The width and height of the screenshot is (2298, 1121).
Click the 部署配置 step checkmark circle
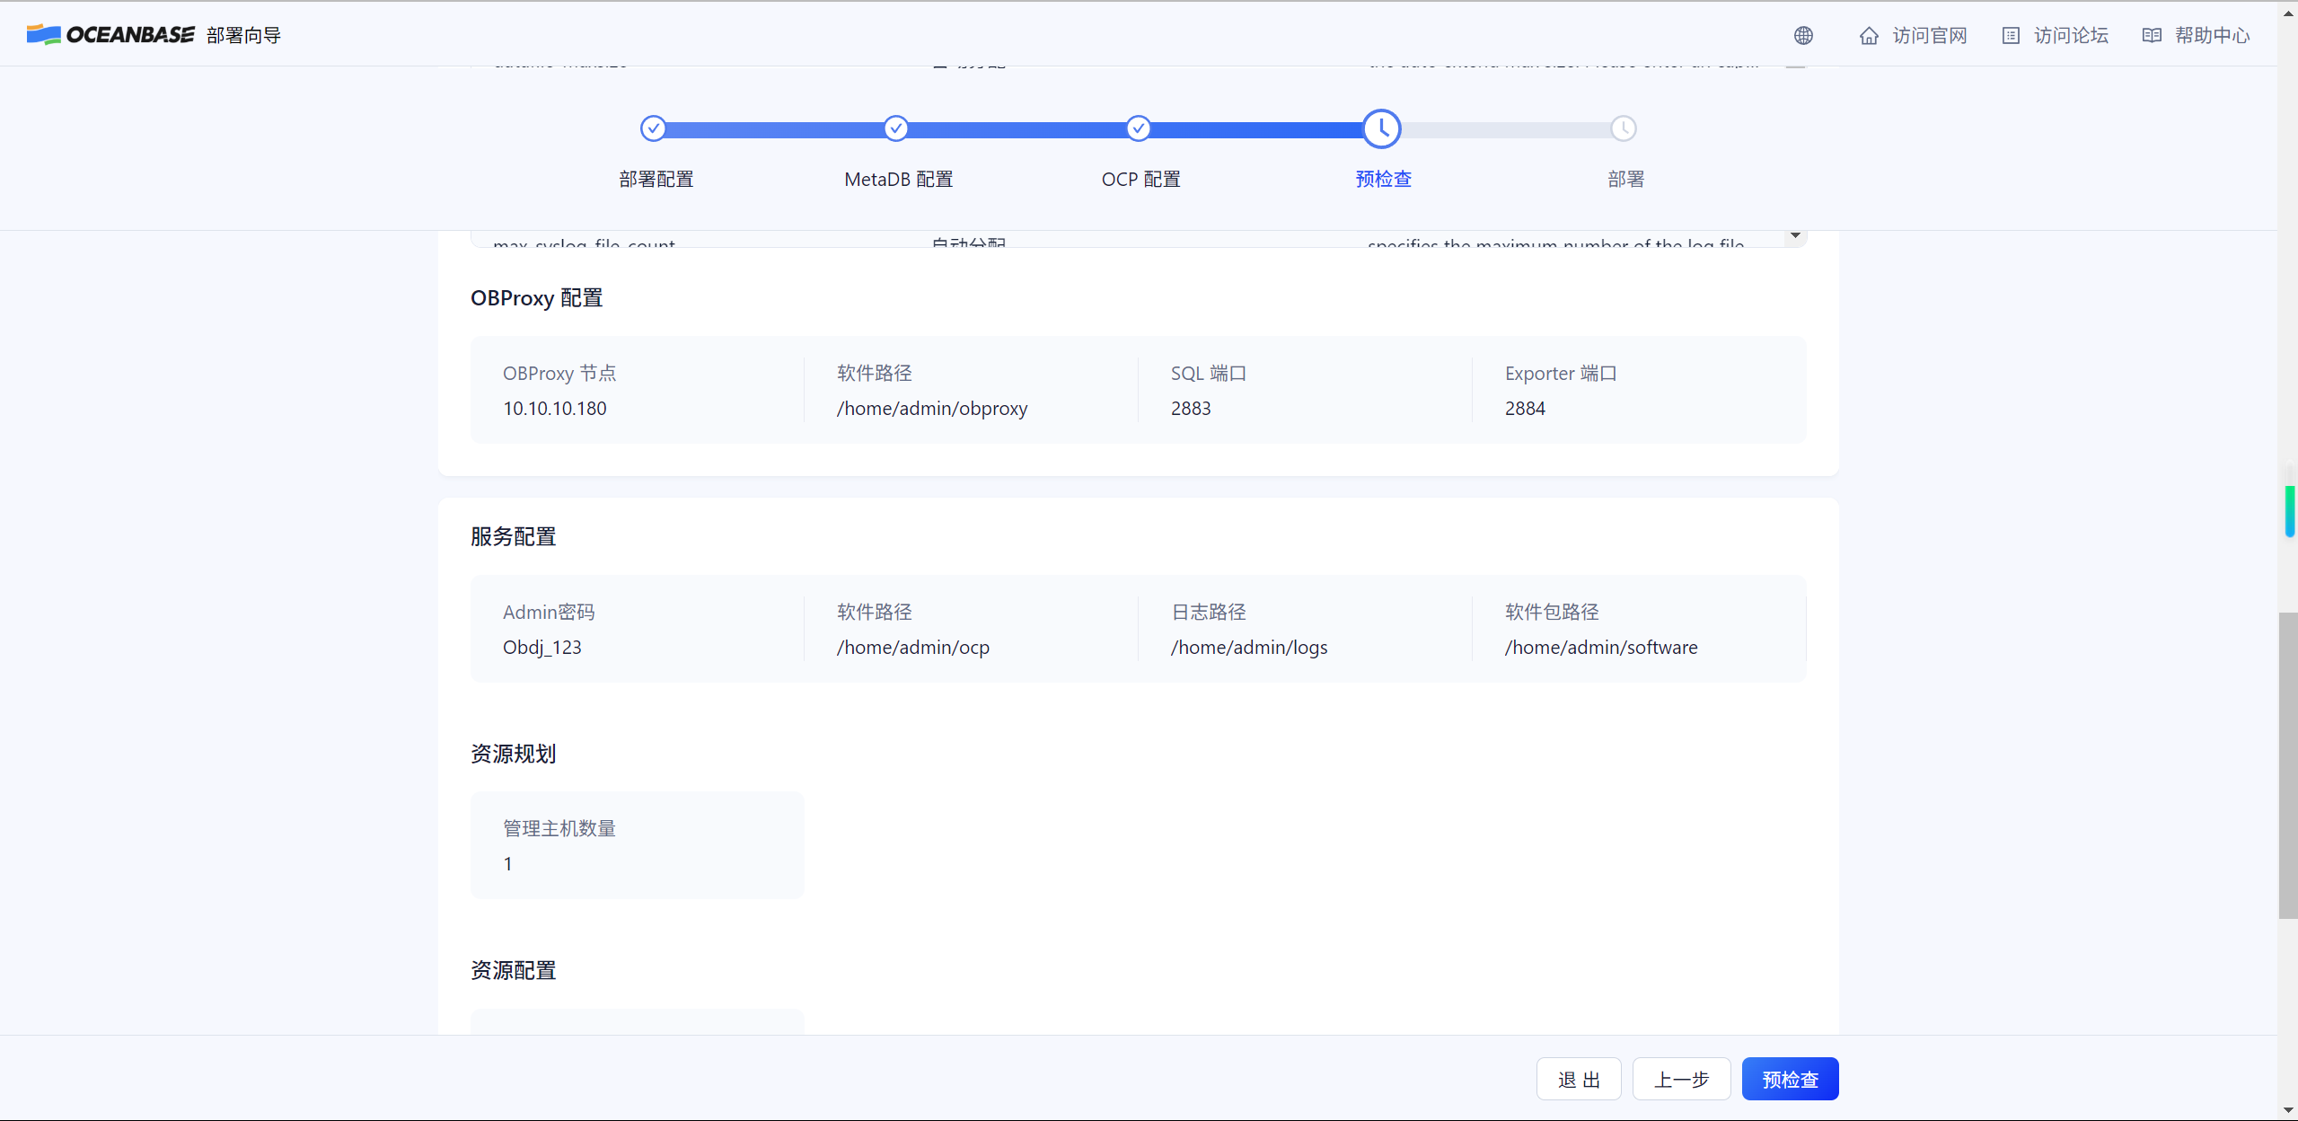coord(653,128)
